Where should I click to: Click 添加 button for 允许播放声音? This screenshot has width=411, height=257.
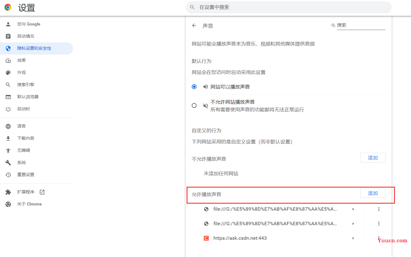pyautogui.click(x=373, y=193)
